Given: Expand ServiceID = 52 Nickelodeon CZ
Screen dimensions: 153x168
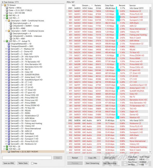Looking at the screenshot, I should tap(6, 116).
